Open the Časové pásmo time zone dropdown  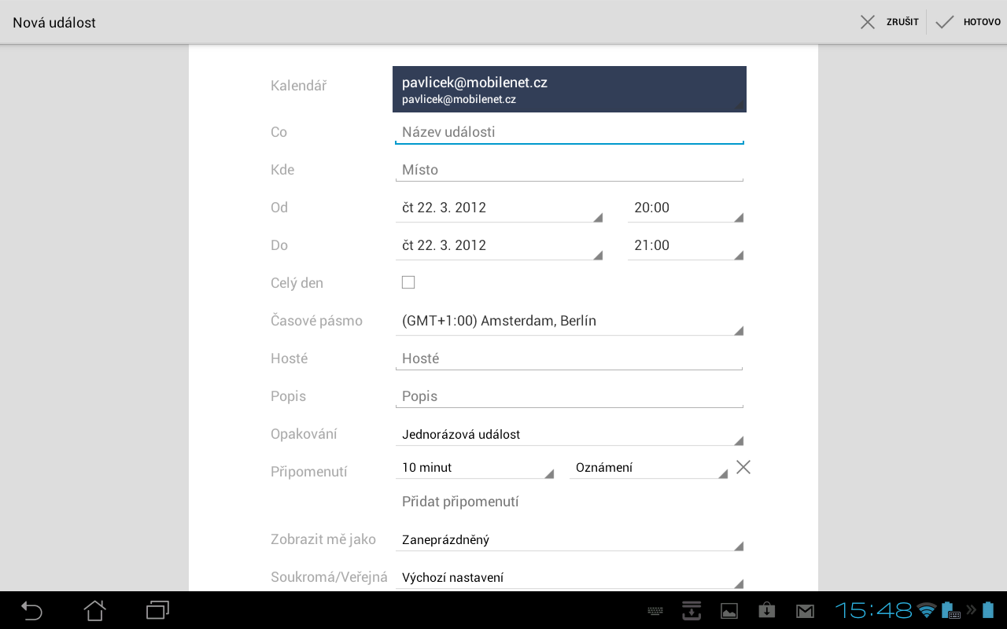569,321
